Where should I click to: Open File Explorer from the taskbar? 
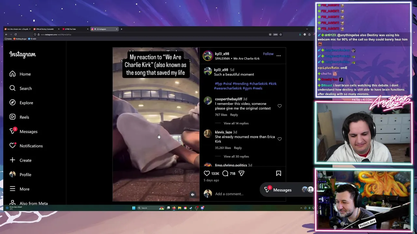point(180,208)
